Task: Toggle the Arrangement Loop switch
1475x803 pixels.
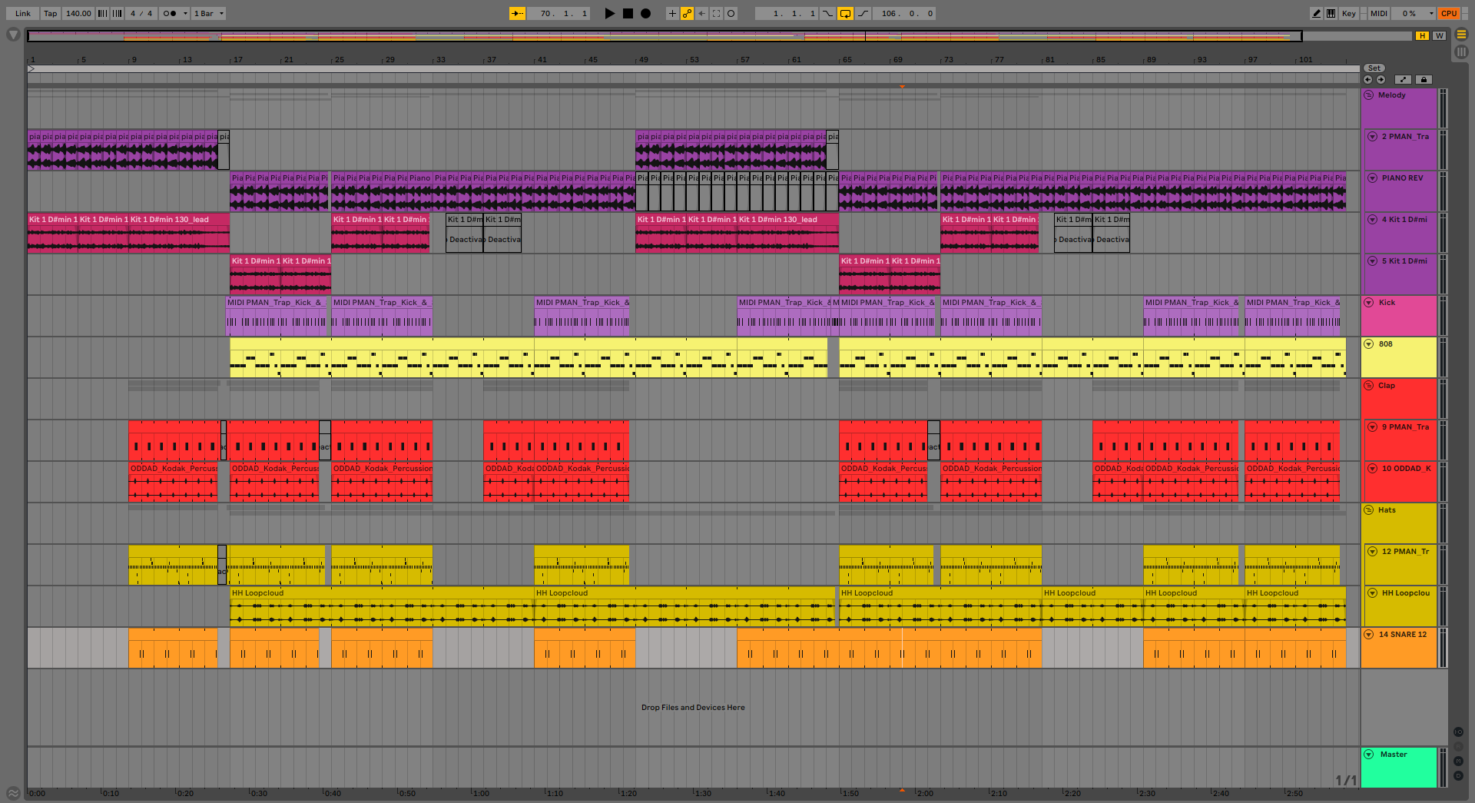Action: 845,13
